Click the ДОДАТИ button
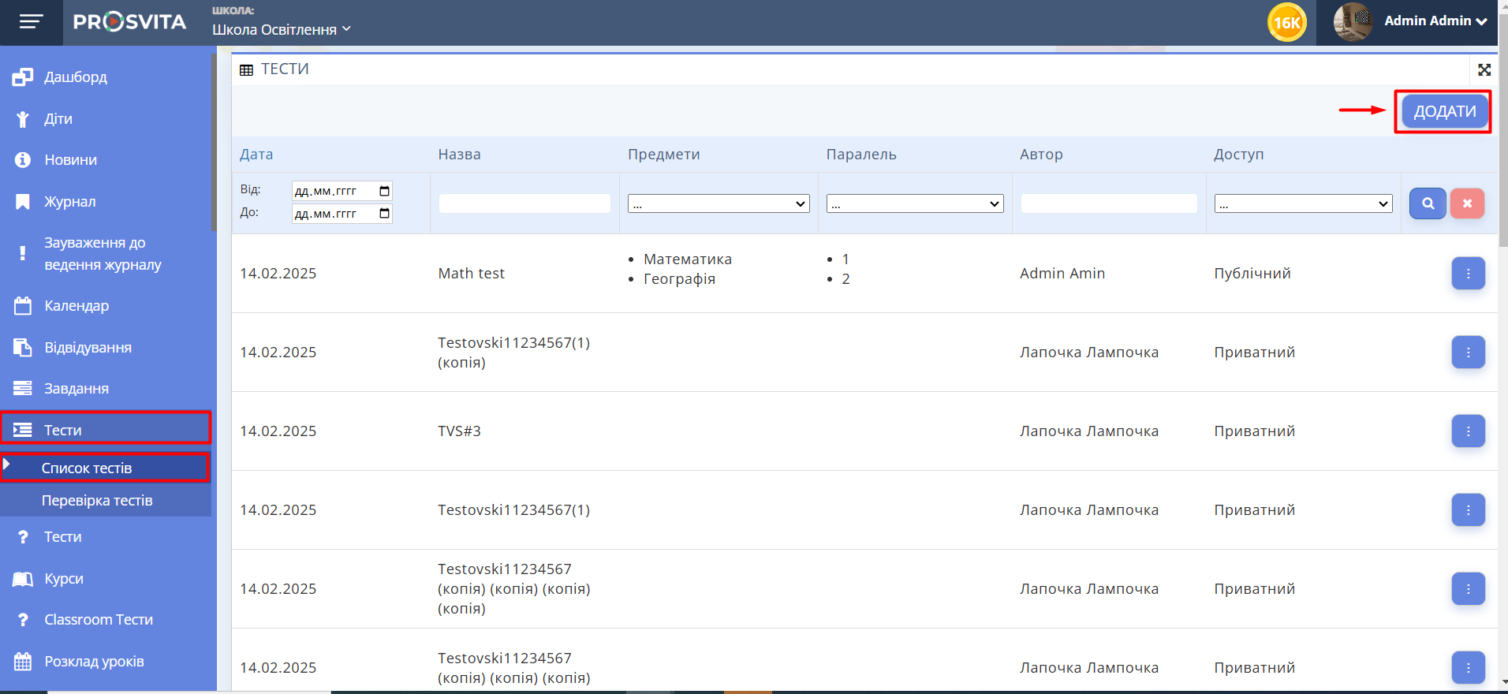 1443,112
